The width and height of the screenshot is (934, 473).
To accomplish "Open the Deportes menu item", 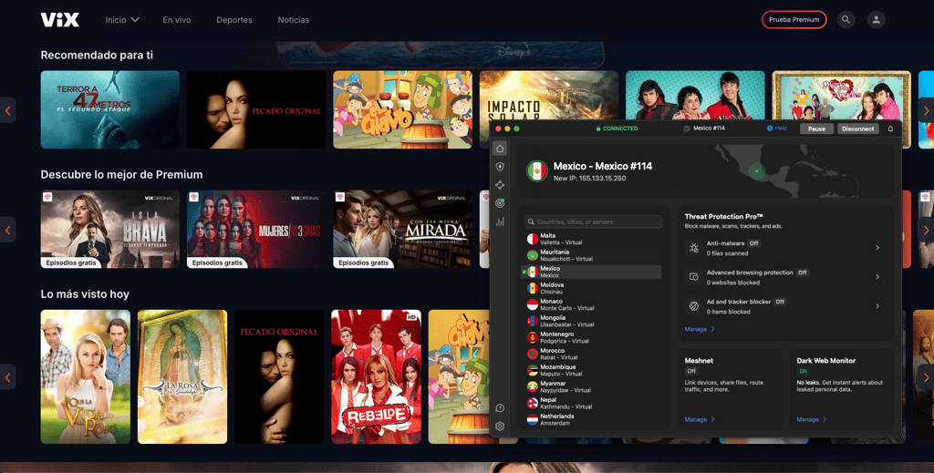I will [234, 20].
